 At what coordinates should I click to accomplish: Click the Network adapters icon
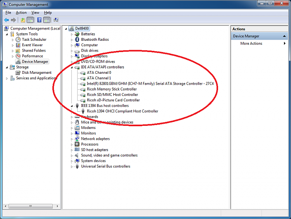pos(77,139)
